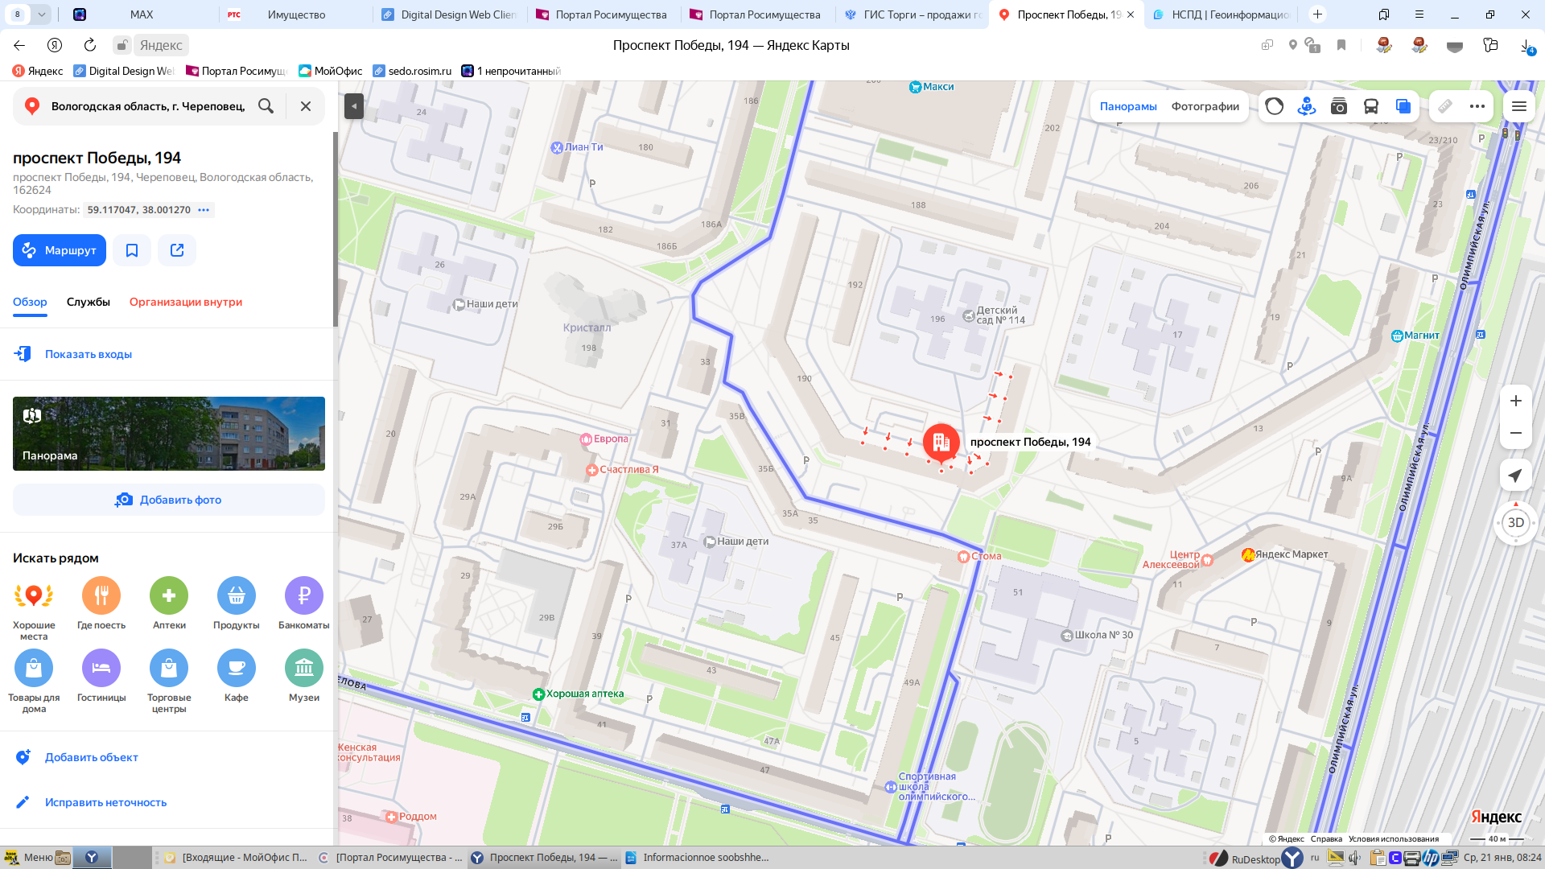Click share location icon button
The image size is (1545, 869).
tap(177, 250)
